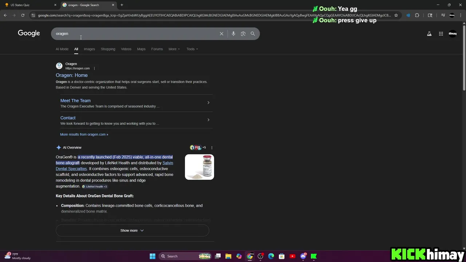The width and height of the screenshot is (466, 262).
Task: Open Task View from taskbar
Action: click(218, 256)
